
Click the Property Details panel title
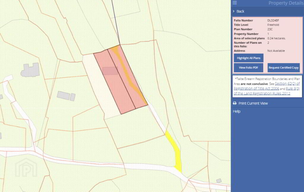tap(286, 3)
